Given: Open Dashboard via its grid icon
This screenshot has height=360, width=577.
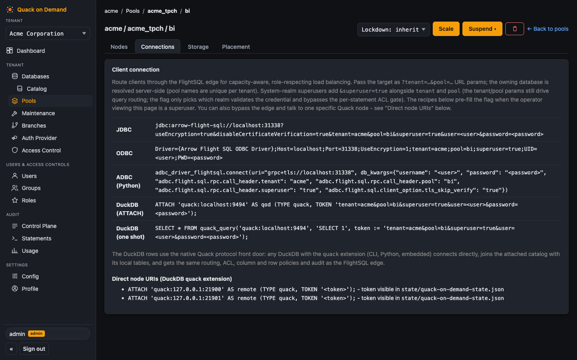Looking at the screenshot, I should 10,51.
